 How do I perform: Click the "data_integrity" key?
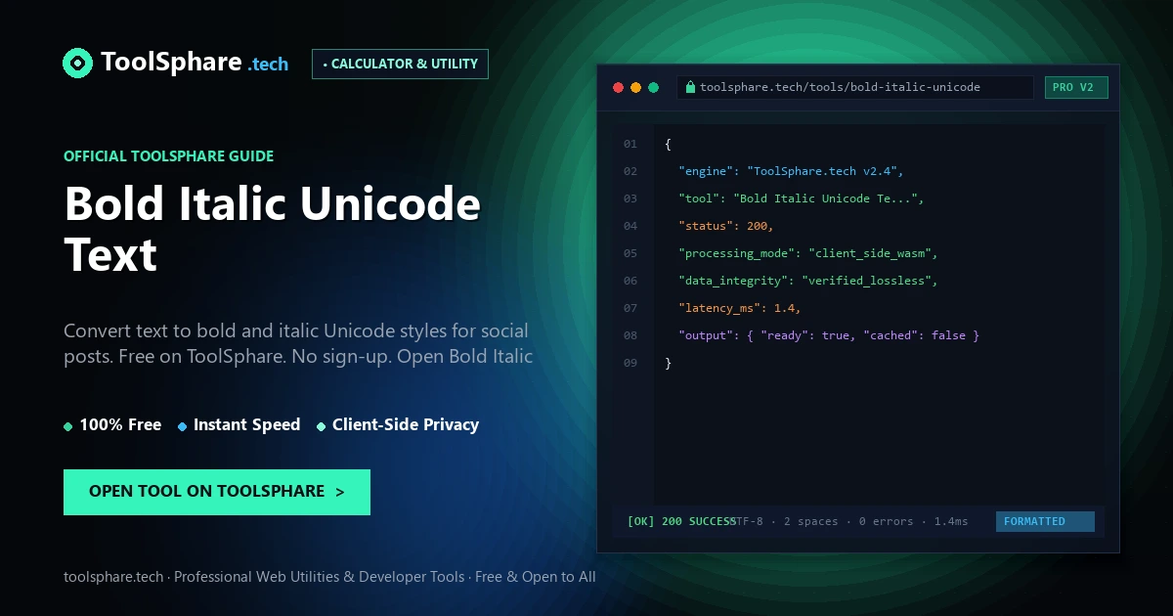pyautogui.click(x=731, y=281)
